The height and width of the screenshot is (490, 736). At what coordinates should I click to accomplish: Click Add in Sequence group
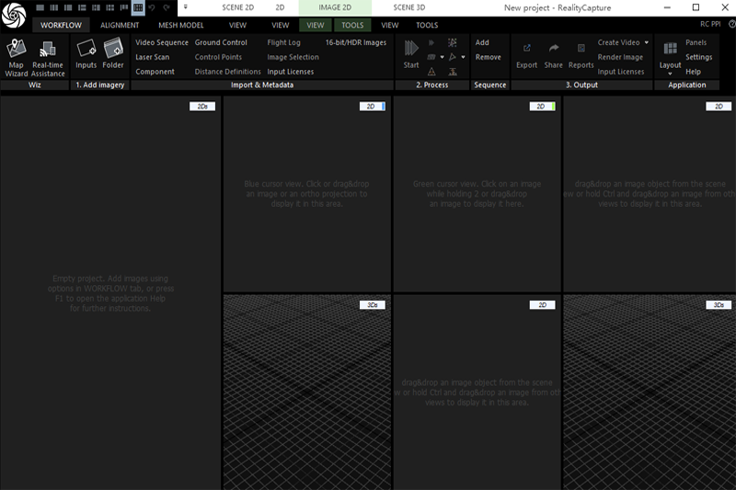click(x=482, y=42)
